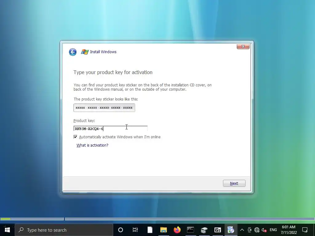The width and height of the screenshot is (315, 236).
Task: Launch Firefox from the taskbar
Action: coord(177,230)
